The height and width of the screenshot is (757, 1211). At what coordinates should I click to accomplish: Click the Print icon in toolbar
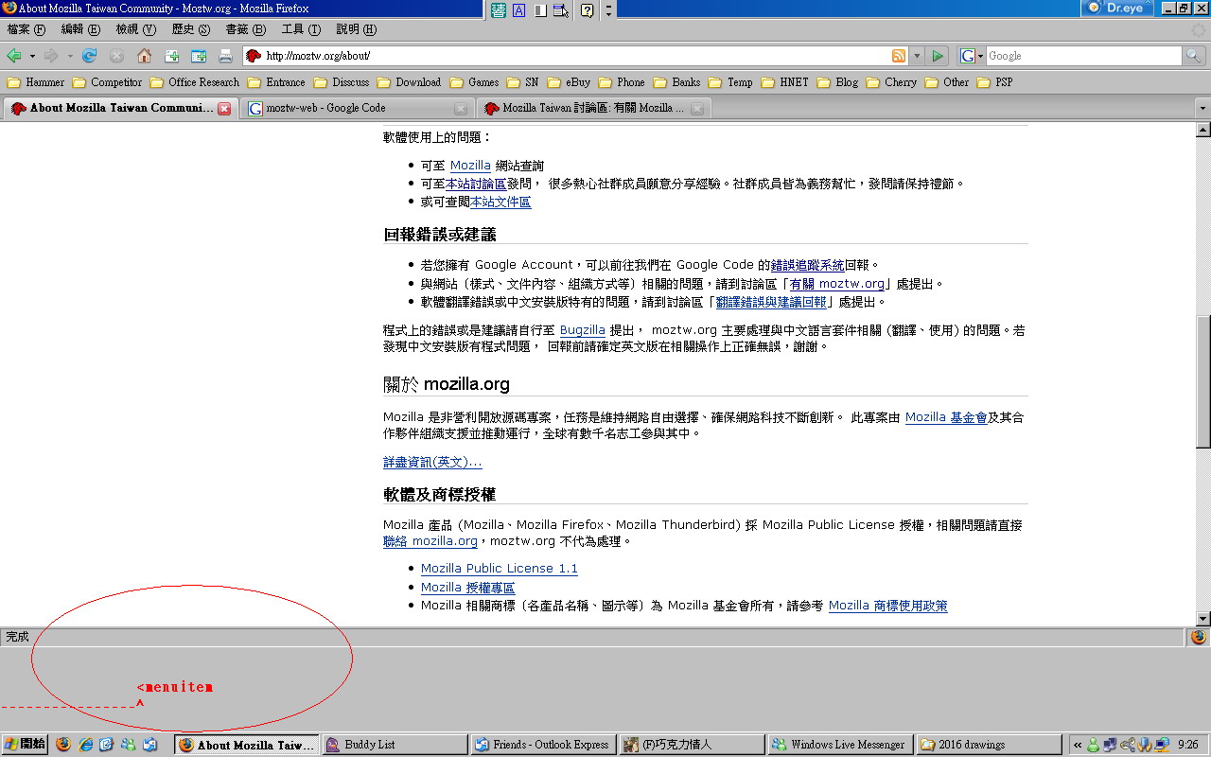point(226,56)
